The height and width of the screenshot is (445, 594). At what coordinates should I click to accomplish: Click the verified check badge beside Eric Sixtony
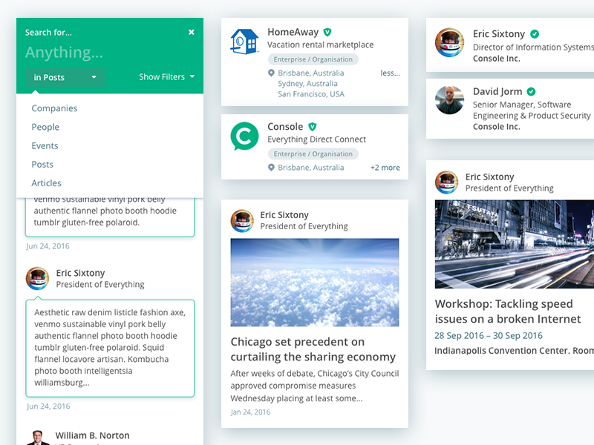(x=534, y=34)
